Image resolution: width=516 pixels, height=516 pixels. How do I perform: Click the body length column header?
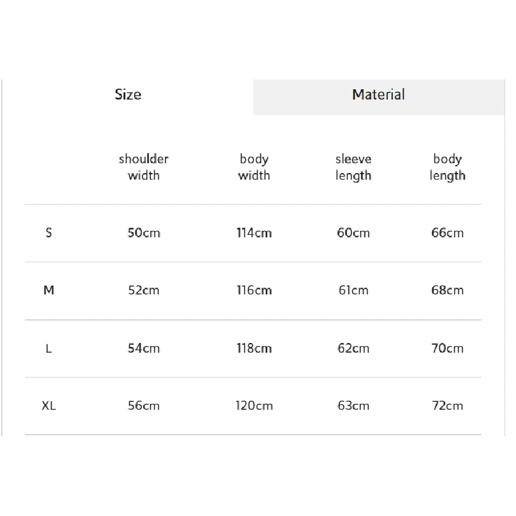[447, 167]
